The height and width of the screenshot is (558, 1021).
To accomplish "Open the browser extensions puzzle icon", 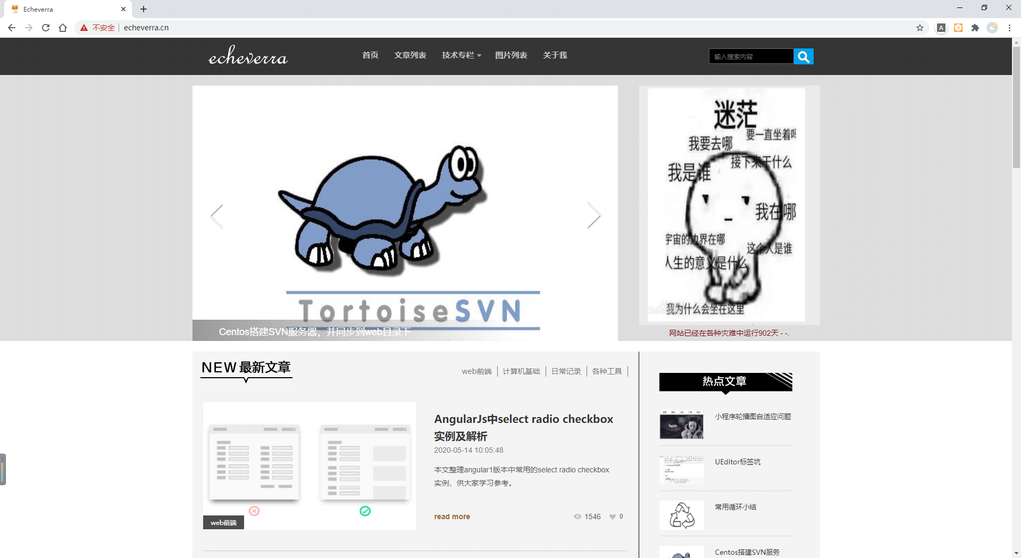I will (975, 28).
